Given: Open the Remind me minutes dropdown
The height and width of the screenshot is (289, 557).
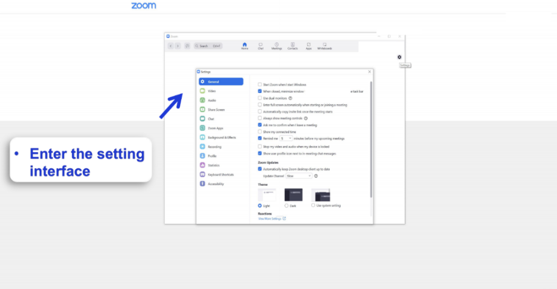Looking at the screenshot, I should [x=286, y=138].
